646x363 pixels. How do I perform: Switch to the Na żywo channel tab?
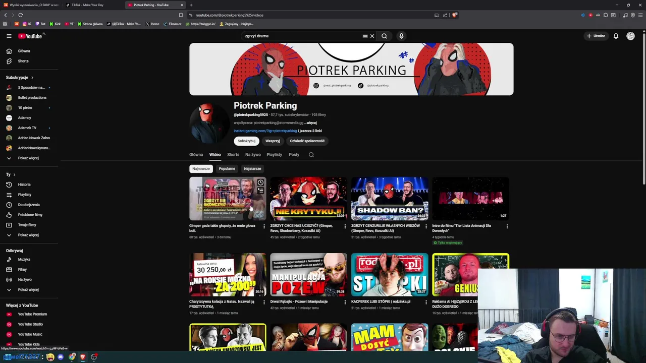pos(253,155)
